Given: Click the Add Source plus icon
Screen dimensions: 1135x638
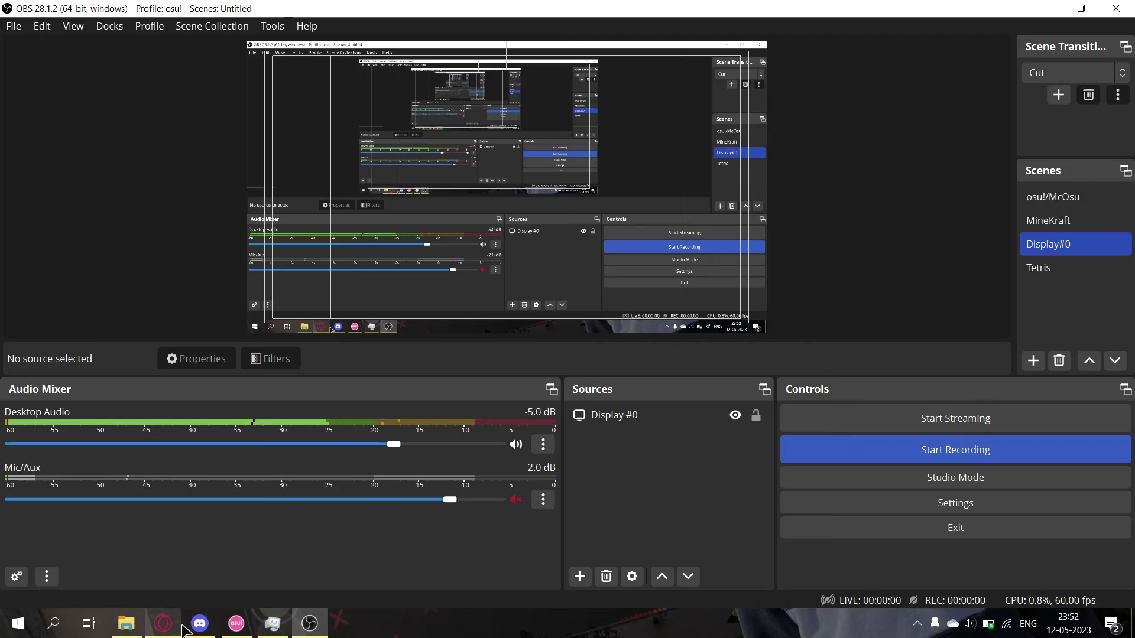Looking at the screenshot, I should coord(580,576).
